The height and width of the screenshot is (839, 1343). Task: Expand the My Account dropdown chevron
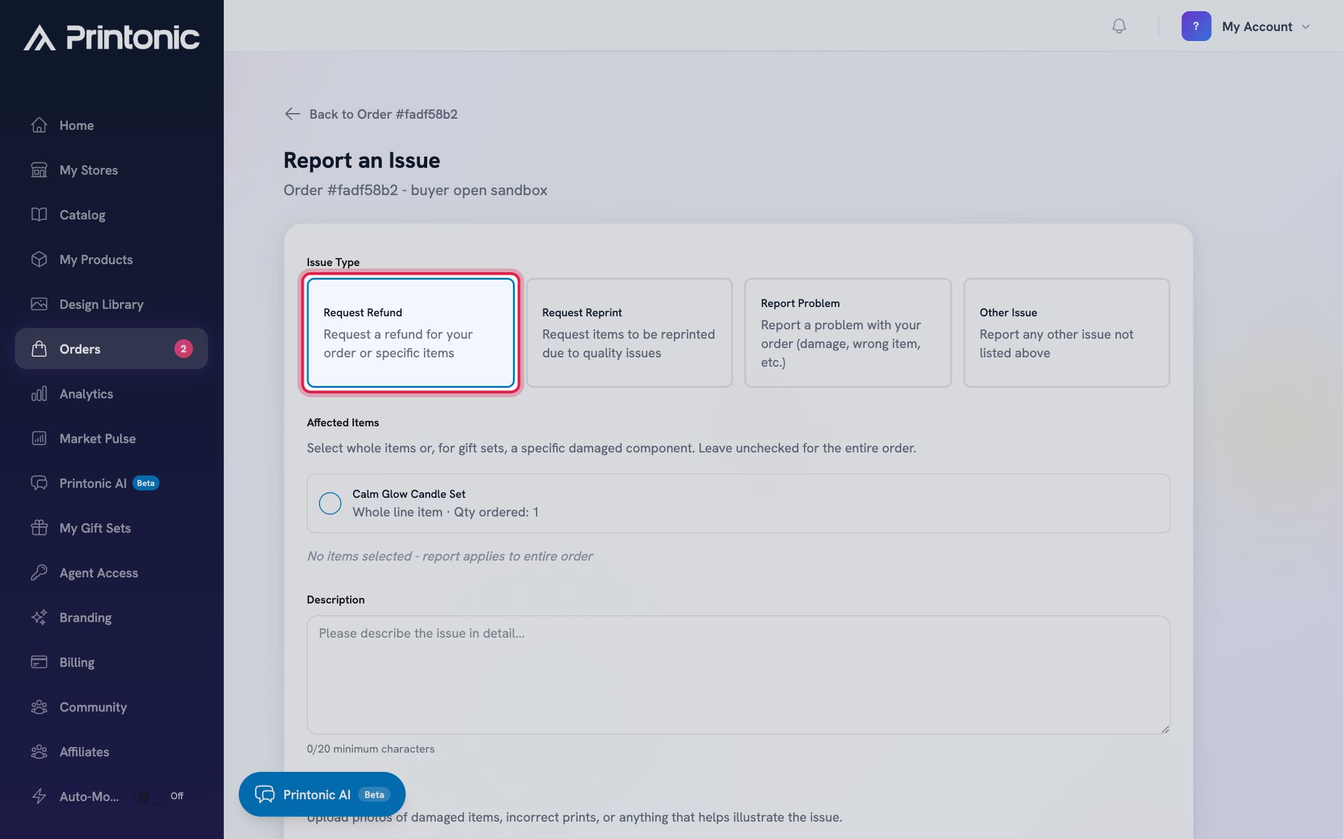coord(1306,27)
